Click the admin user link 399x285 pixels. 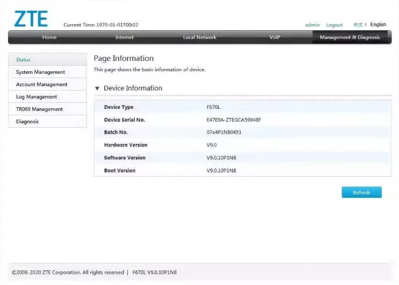(x=312, y=25)
